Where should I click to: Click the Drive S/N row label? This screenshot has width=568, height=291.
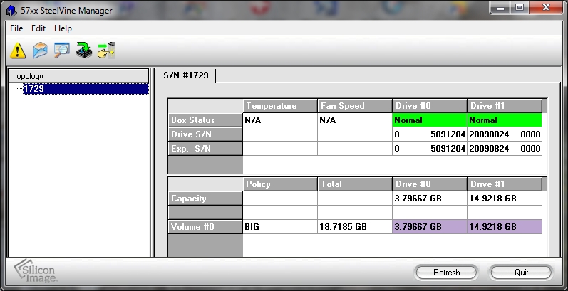click(205, 134)
